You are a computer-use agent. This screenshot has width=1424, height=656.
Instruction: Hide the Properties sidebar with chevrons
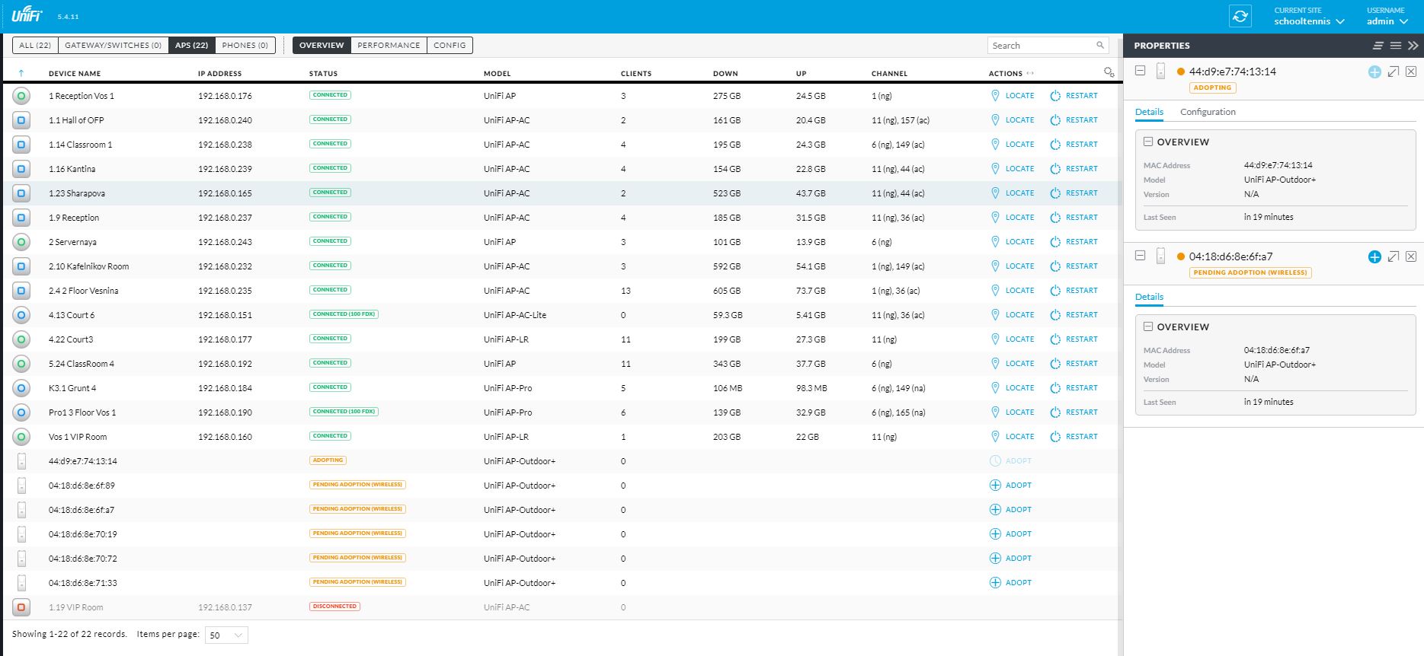point(1413,46)
